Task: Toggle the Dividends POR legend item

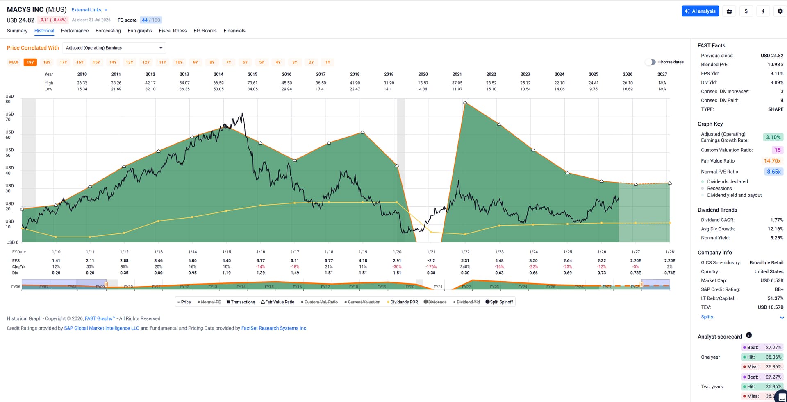Action: coord(403,302)
